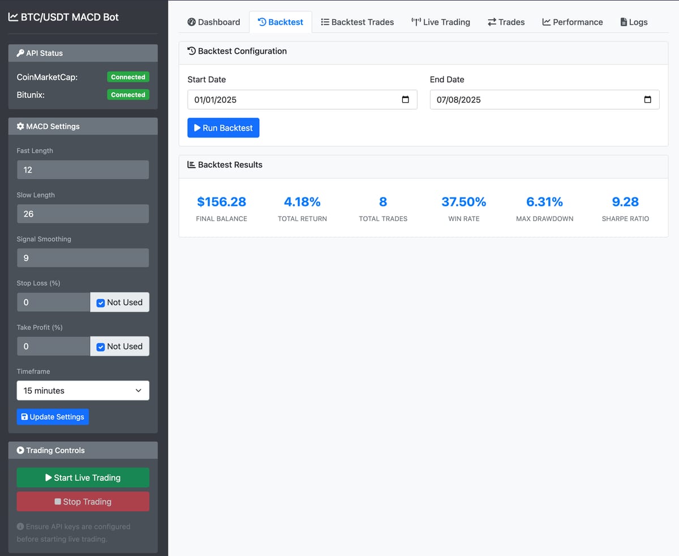Select the Backtest tab
The width and height of the screenshot is (679, 556).
[x=281, y=22]
